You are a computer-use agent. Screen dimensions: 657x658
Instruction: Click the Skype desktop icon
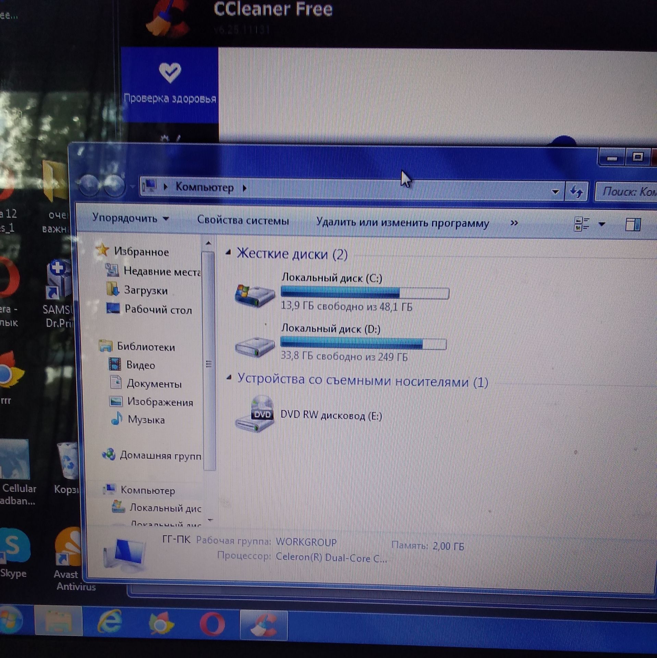click(x=14, y=555)
